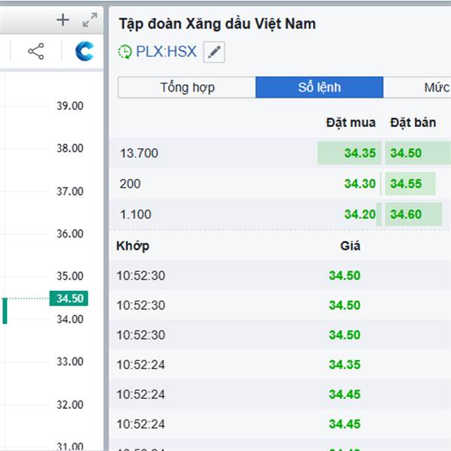Click the 13.700 volume cell
Viewport: 451px width, 451px height.
[x=139, y=153]
